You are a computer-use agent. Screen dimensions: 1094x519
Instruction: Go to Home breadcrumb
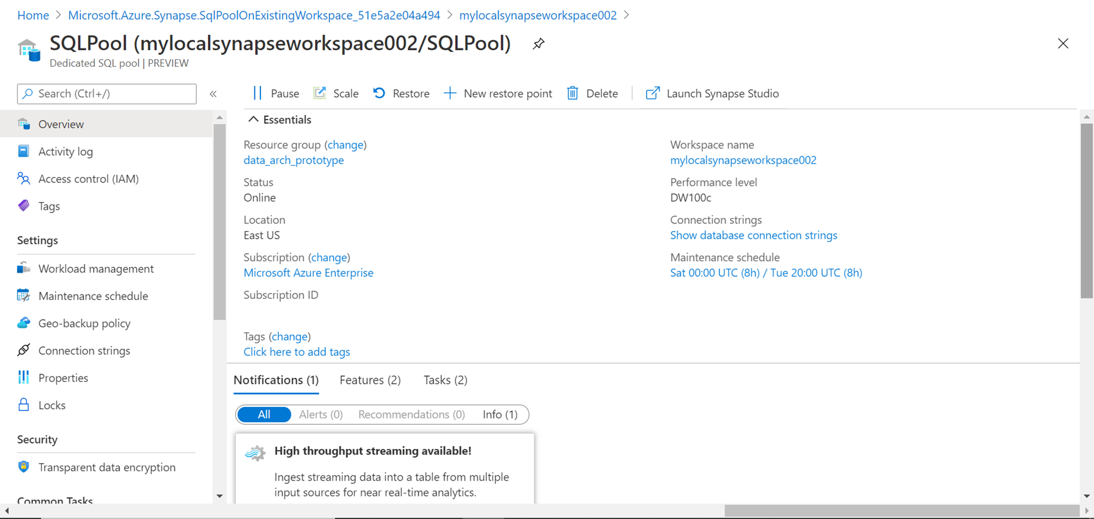tap(33, 15)
